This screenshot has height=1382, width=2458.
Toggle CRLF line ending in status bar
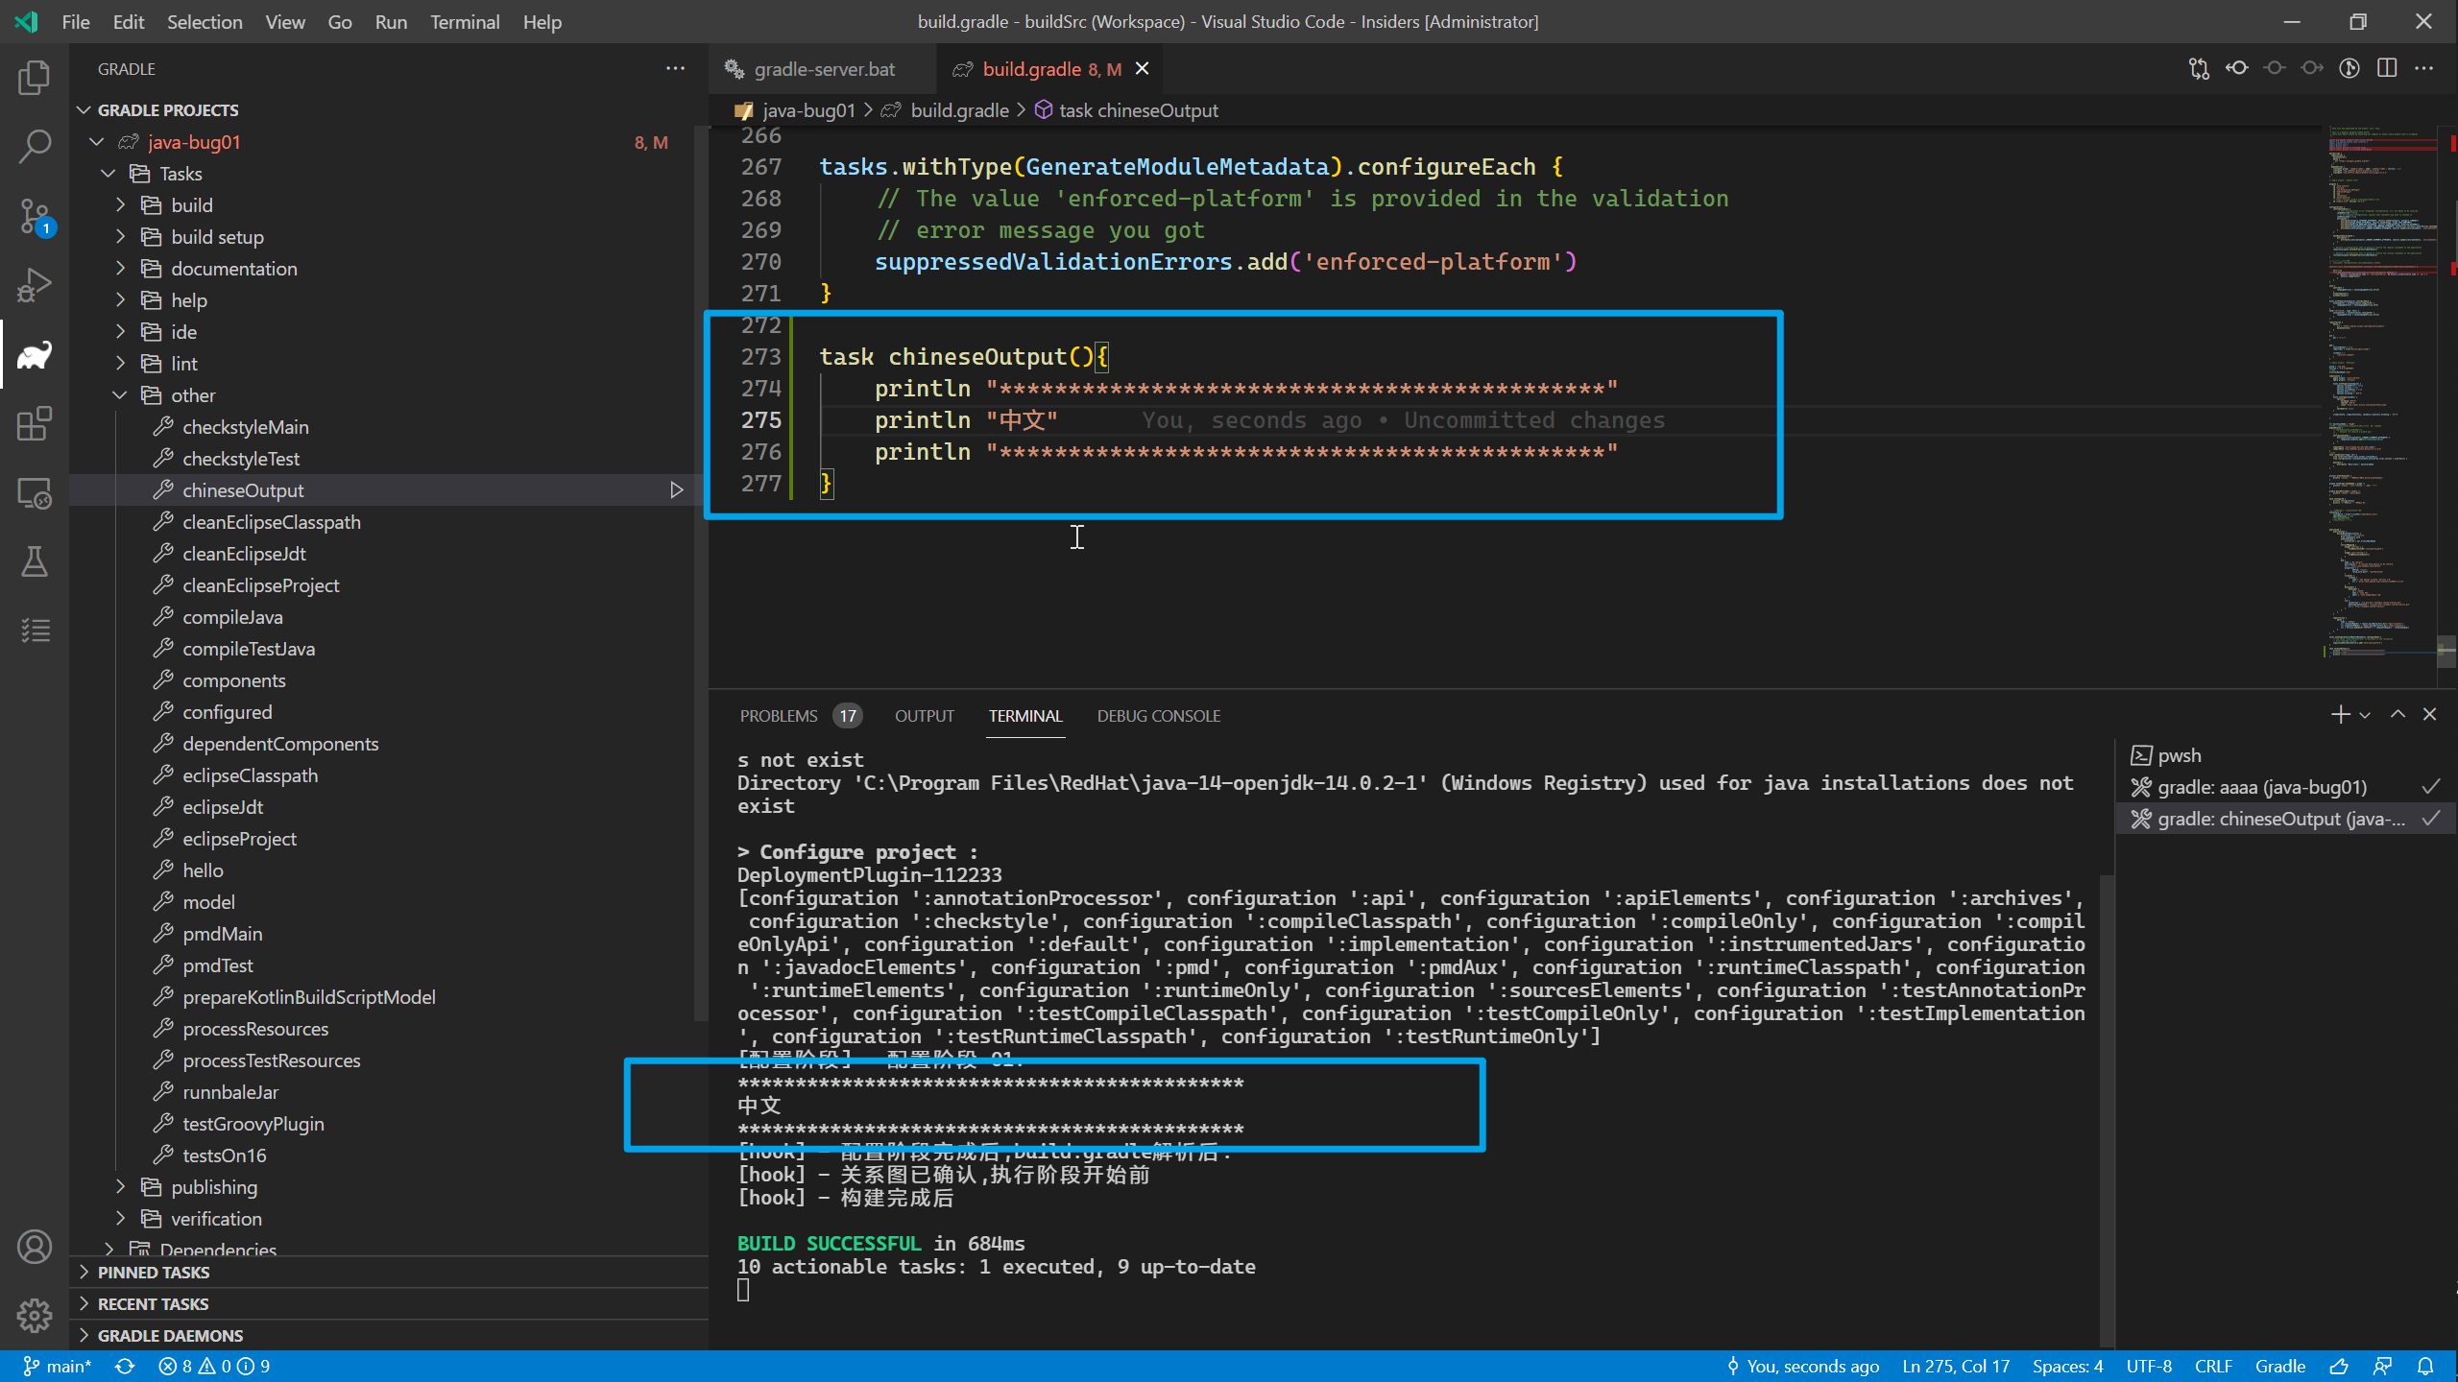(2213, 1366)
